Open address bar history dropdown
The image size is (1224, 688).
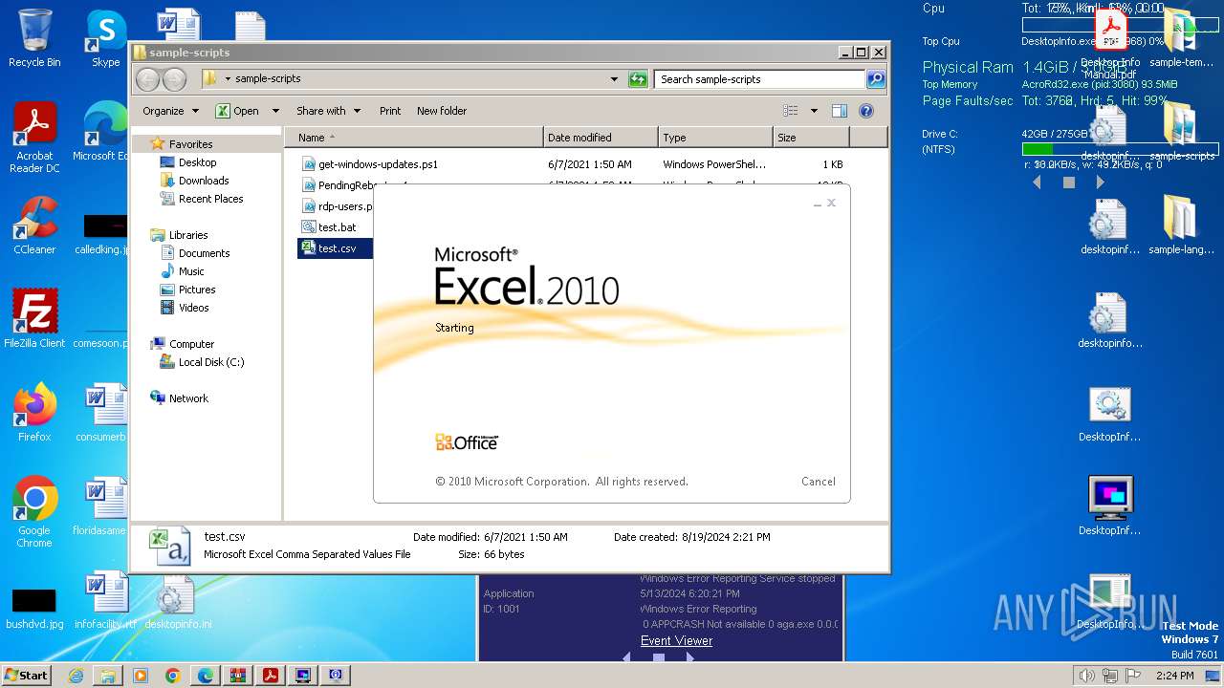[614, 79]
